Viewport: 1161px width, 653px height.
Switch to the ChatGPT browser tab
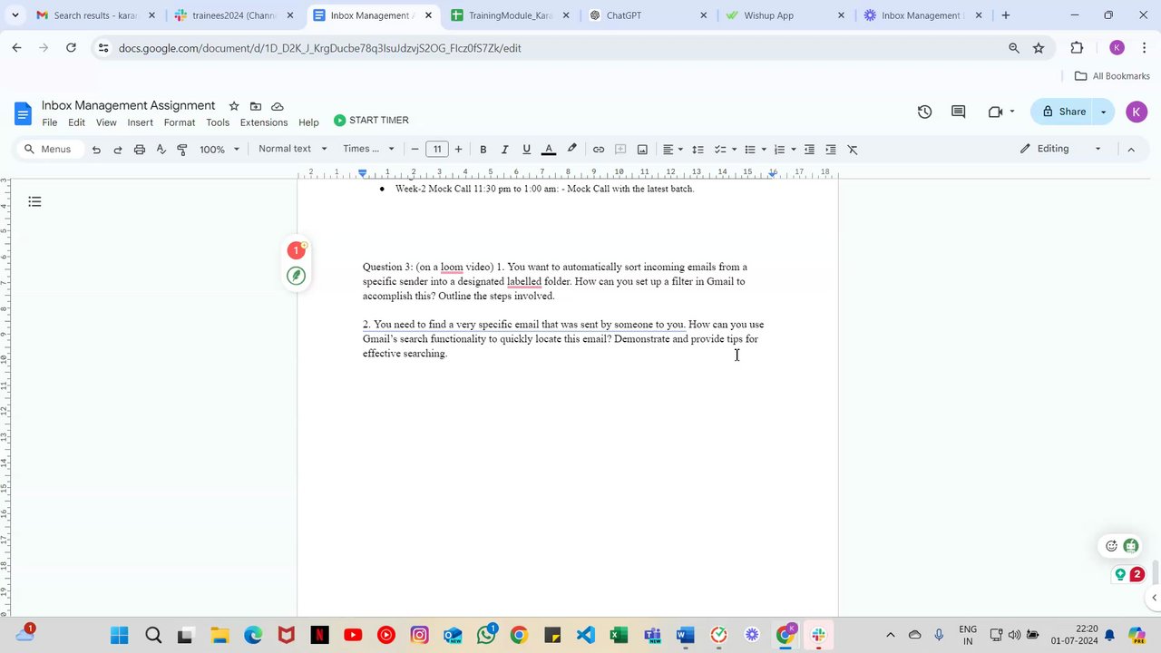tap(648, 15)
